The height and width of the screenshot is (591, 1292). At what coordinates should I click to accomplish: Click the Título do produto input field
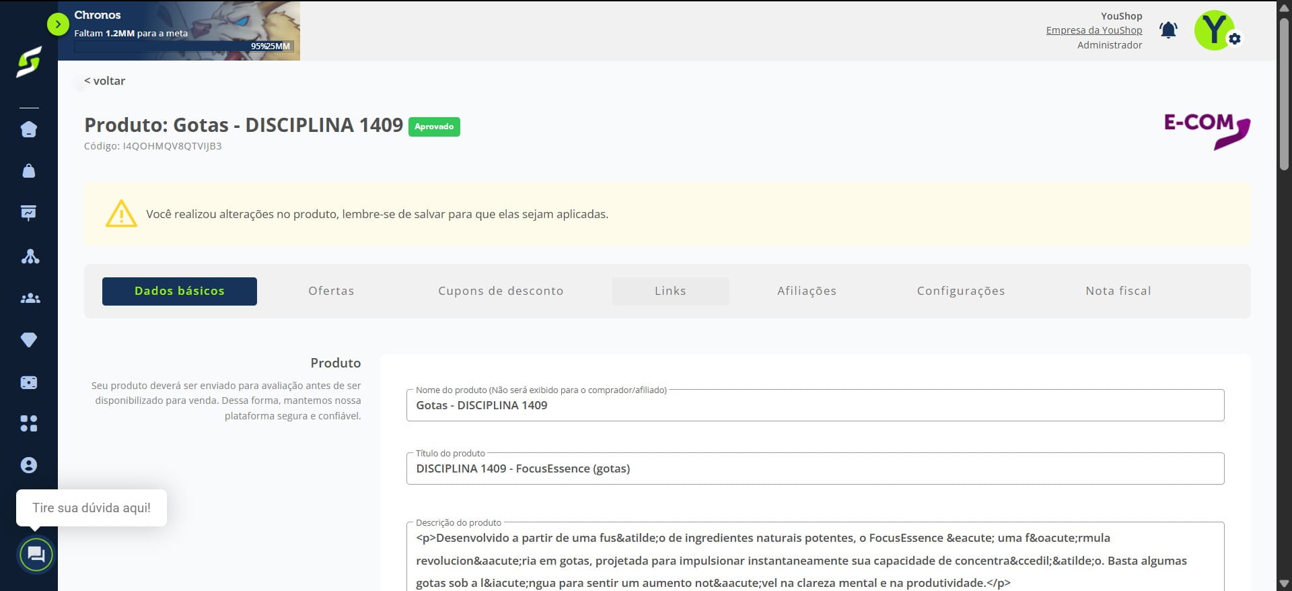pyautogui.click(x=815, y=468)
